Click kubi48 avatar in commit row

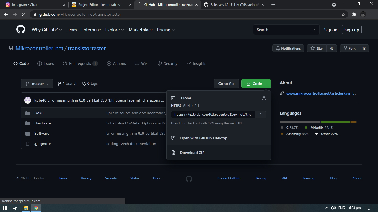28,100
